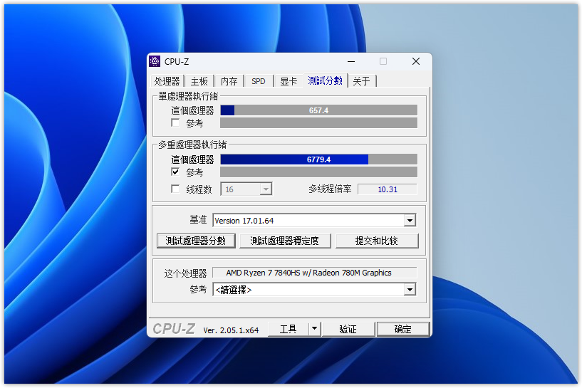Open the 基准 Version 17.01.64 dropdown
Screen dimensions: 582x388
[410, 220]
